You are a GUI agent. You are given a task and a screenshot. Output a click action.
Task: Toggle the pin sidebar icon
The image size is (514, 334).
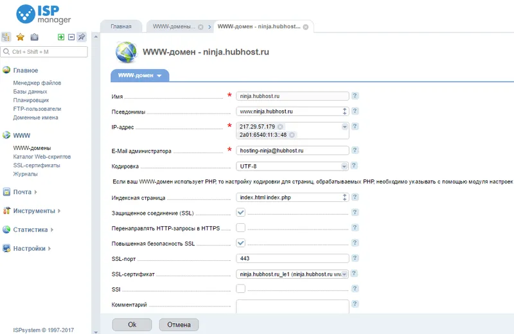click(x=82, y=37)
